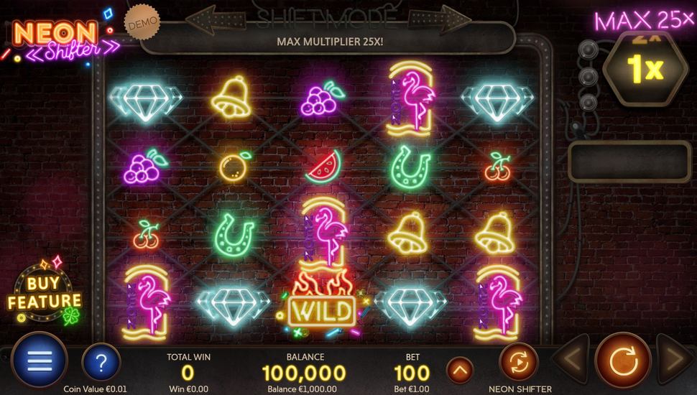697x395 pixels.
Task: Click the left shift arrow beside spin
Action: [571, 360]
